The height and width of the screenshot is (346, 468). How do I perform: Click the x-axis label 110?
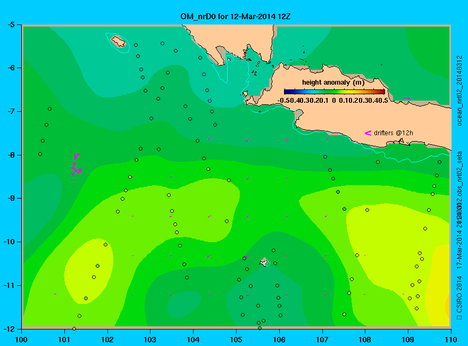(450, 340)
